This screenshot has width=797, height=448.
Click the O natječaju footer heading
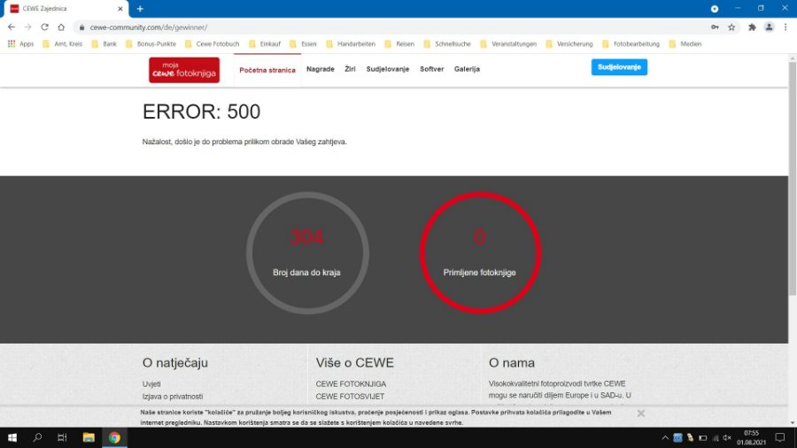(174, 363)
